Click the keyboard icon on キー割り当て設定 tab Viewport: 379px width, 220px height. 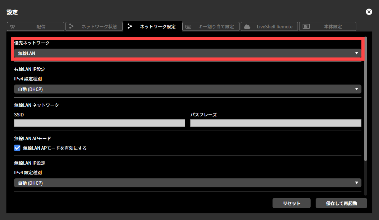pyautogui.click(x=188, y=26)
